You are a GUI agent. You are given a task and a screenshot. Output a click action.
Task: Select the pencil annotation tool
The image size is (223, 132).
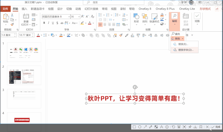pos(151,127)
